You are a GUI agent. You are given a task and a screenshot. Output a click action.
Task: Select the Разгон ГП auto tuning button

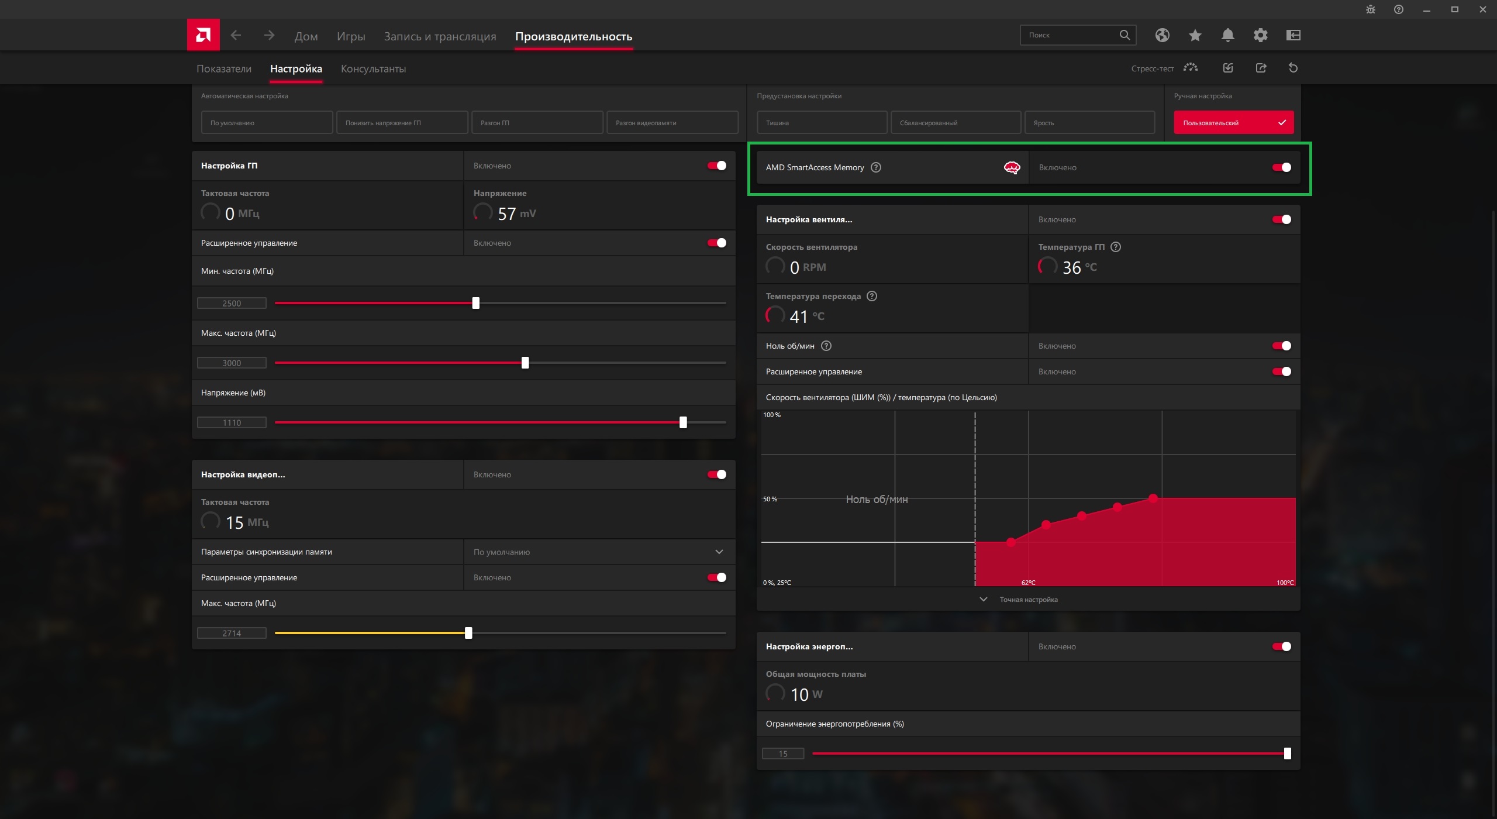[x=537, y=123]
